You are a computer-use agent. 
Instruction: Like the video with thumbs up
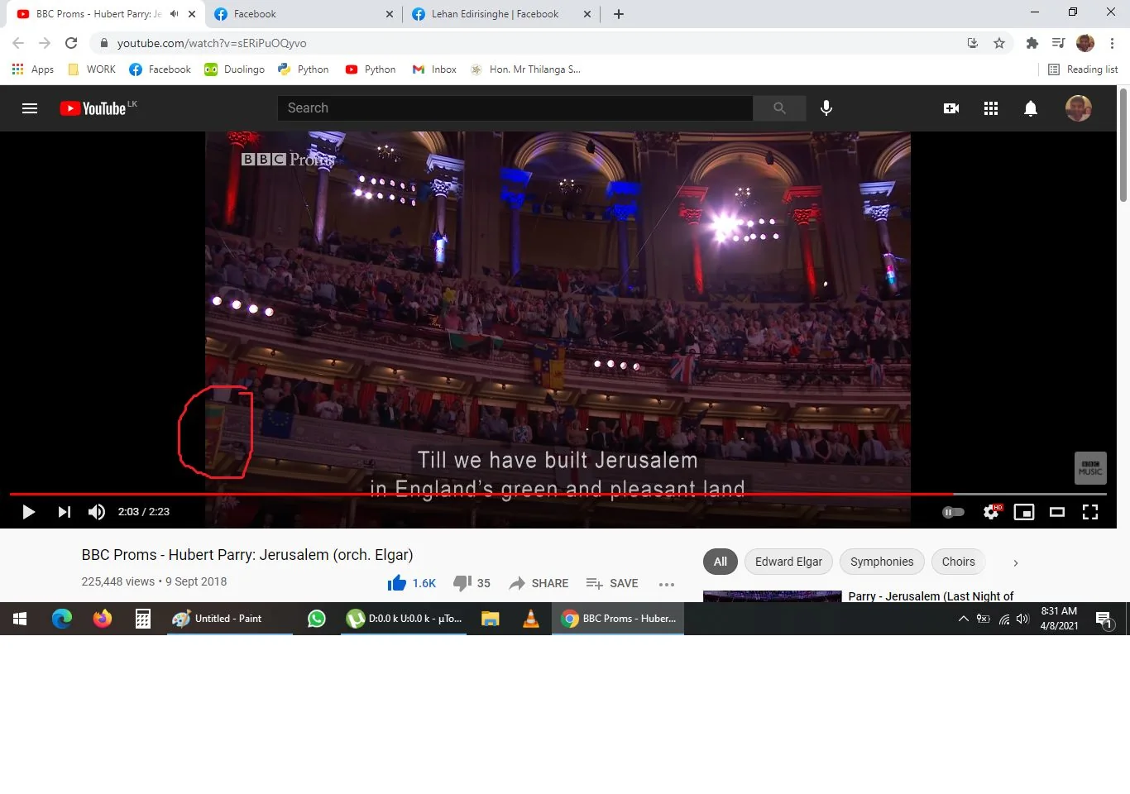tap(411, 583)
